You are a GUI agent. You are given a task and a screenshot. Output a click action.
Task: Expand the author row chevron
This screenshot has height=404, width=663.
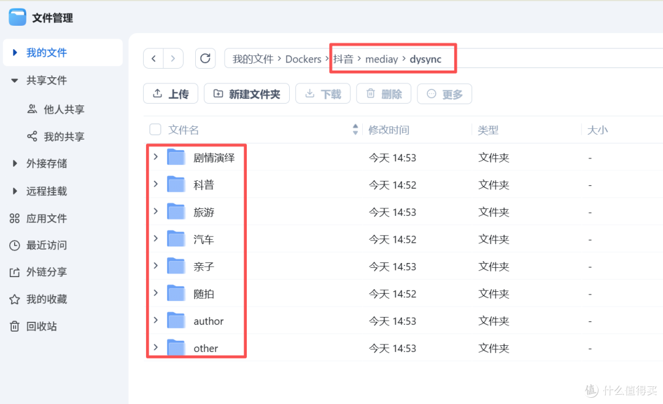pos(156,320)
